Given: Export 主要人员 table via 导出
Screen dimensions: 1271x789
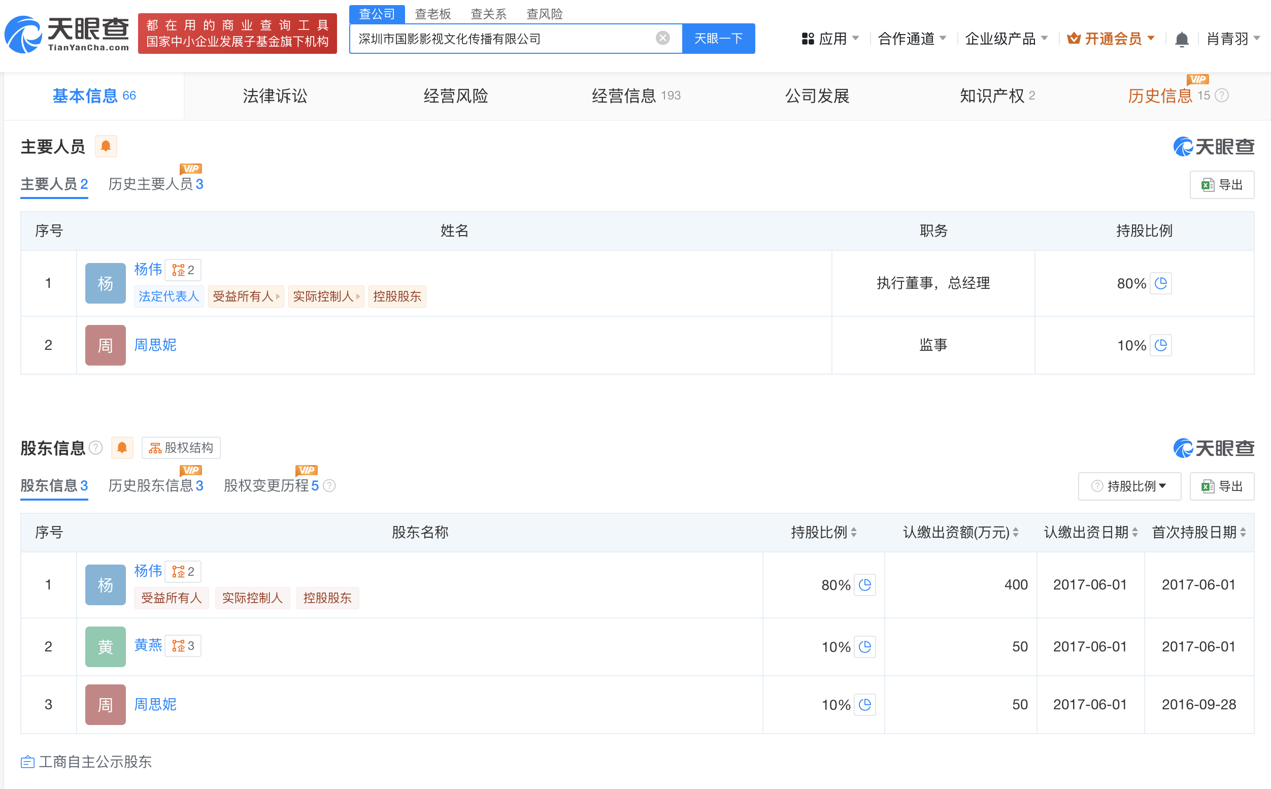Looking at the screenshot, I should pos(1222,185).
